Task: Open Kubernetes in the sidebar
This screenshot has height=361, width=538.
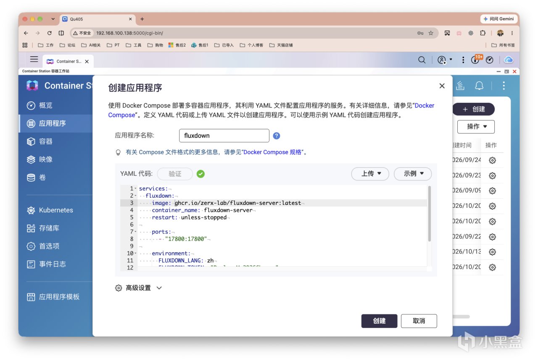Action: pyautogui.click(x=55, y=210)
